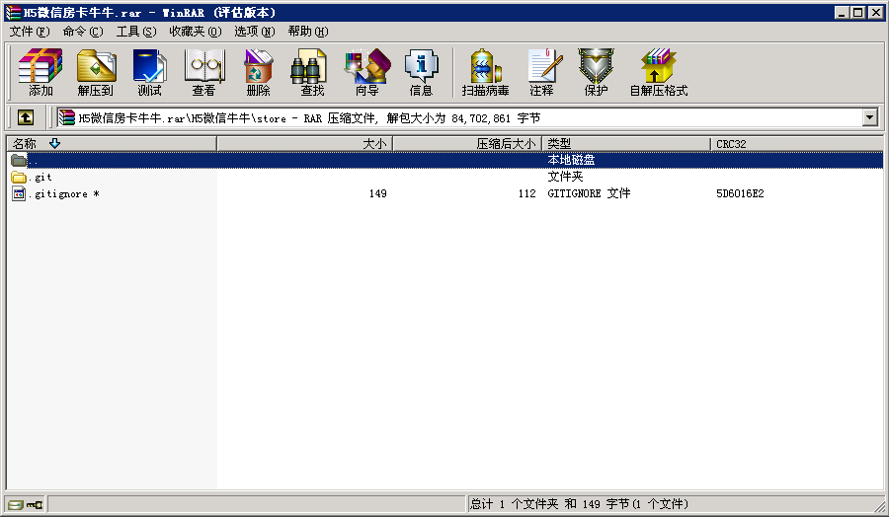Open the 查找 (Find) tool
This screenshot has width=889, height=517.
(x=312, y=72)
